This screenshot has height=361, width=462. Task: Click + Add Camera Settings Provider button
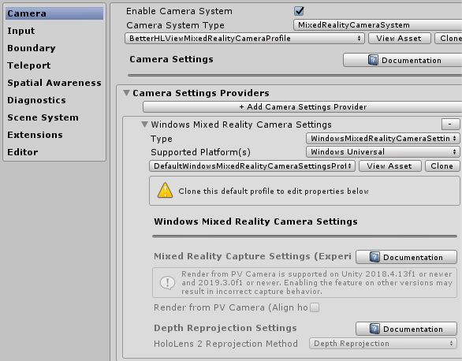click(302, 106)
